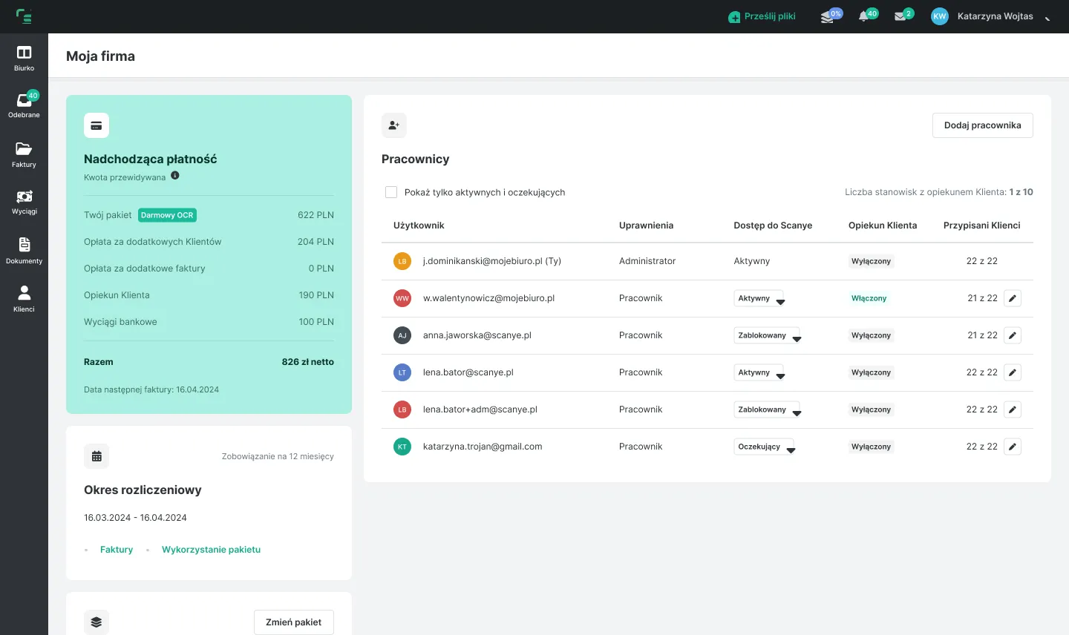Click the Administrator permission cell
The image size is (1069, 635).
pos(647,261)
